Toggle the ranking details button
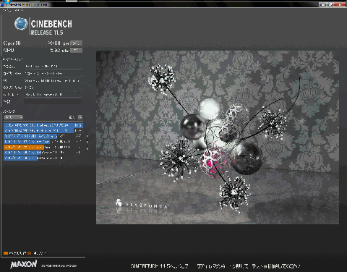 tap(80, 117)
